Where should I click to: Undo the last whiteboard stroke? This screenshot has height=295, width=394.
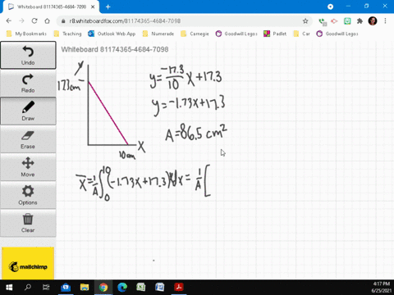pyautogui.click(x=28, y=55)
